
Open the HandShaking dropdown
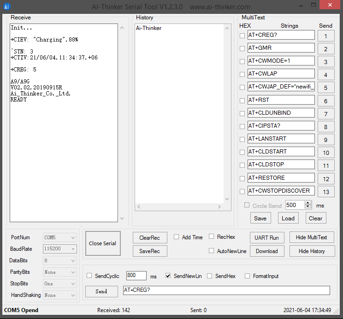tap(60, 295)
